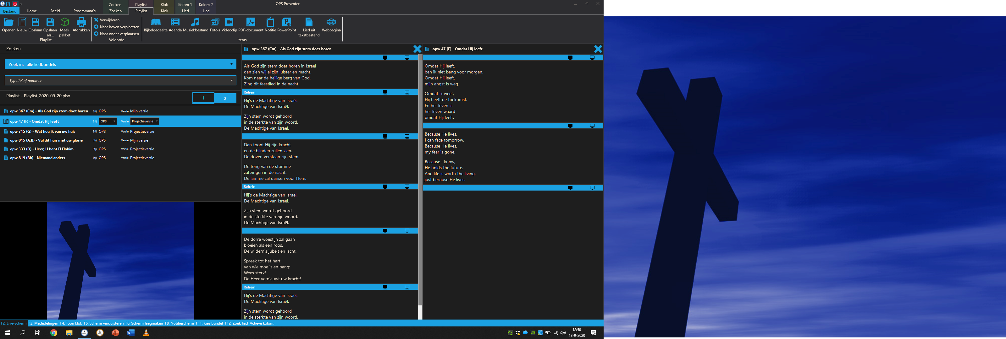
Task: Select playlist column toggle 2
Action: (x=225, y=98)
